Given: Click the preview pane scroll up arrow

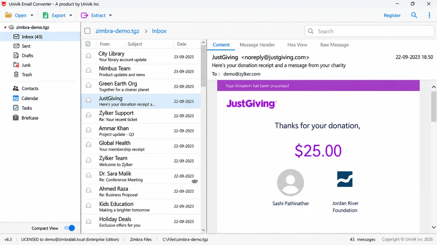Looking at the screenshot, I should point(434,87).
